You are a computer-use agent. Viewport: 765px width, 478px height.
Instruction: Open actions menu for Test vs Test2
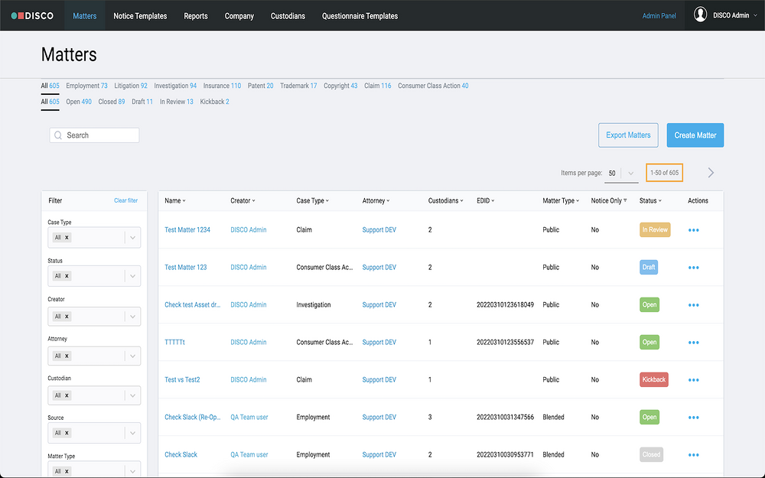pyautogui.click(x=693, y=380)
